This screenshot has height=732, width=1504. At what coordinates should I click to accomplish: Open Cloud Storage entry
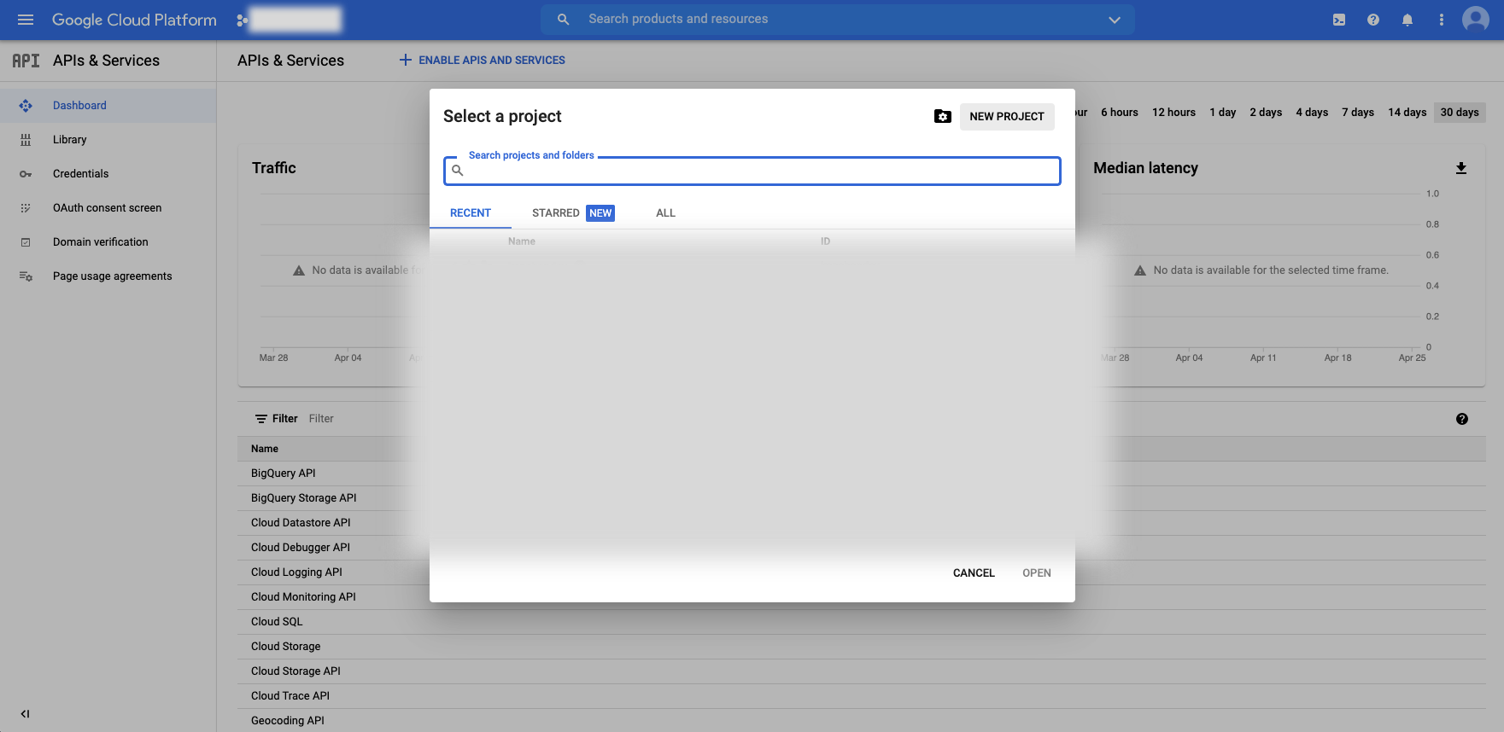(x=286, y=647)
